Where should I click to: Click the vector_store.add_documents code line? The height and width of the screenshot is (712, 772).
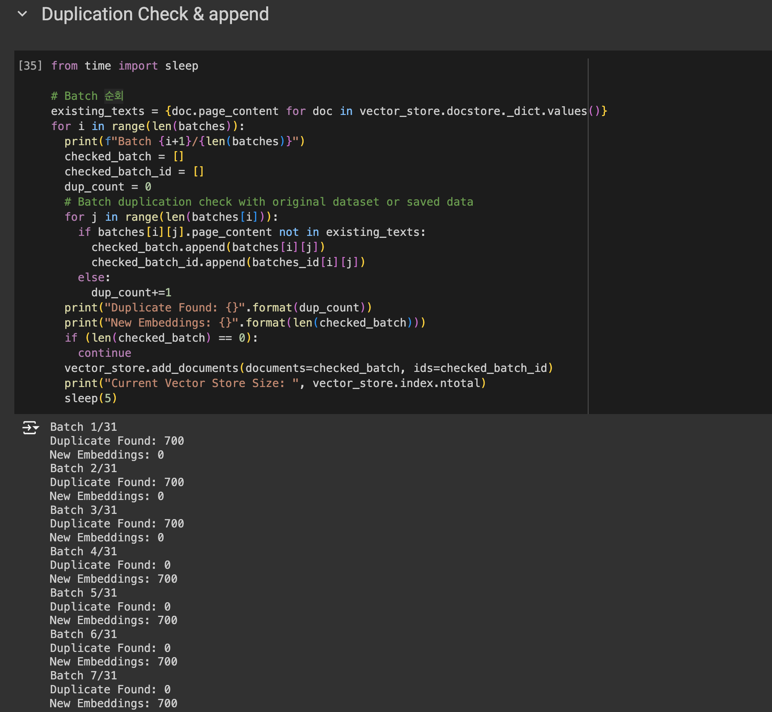308,368
